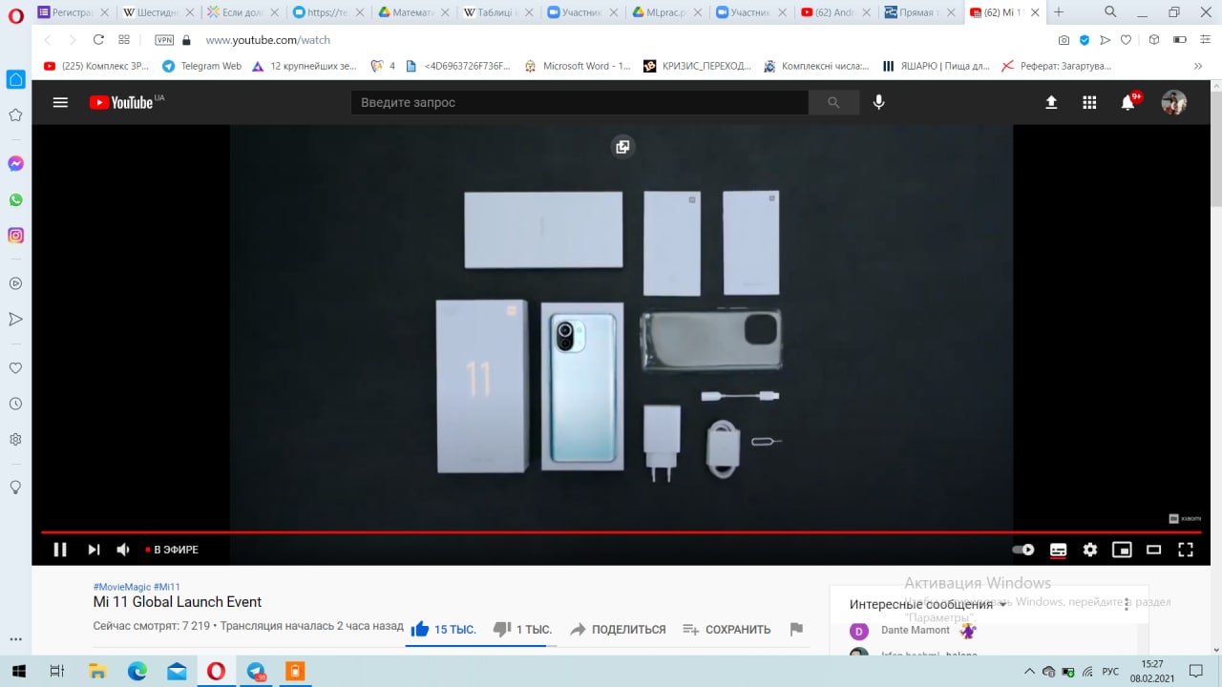
Task: Open sidebar player icon
Action: click(x=15, y=283)
